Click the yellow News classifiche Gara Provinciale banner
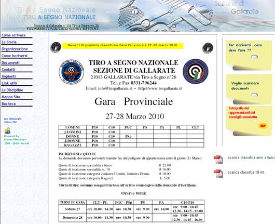 [x=122, y=46]
